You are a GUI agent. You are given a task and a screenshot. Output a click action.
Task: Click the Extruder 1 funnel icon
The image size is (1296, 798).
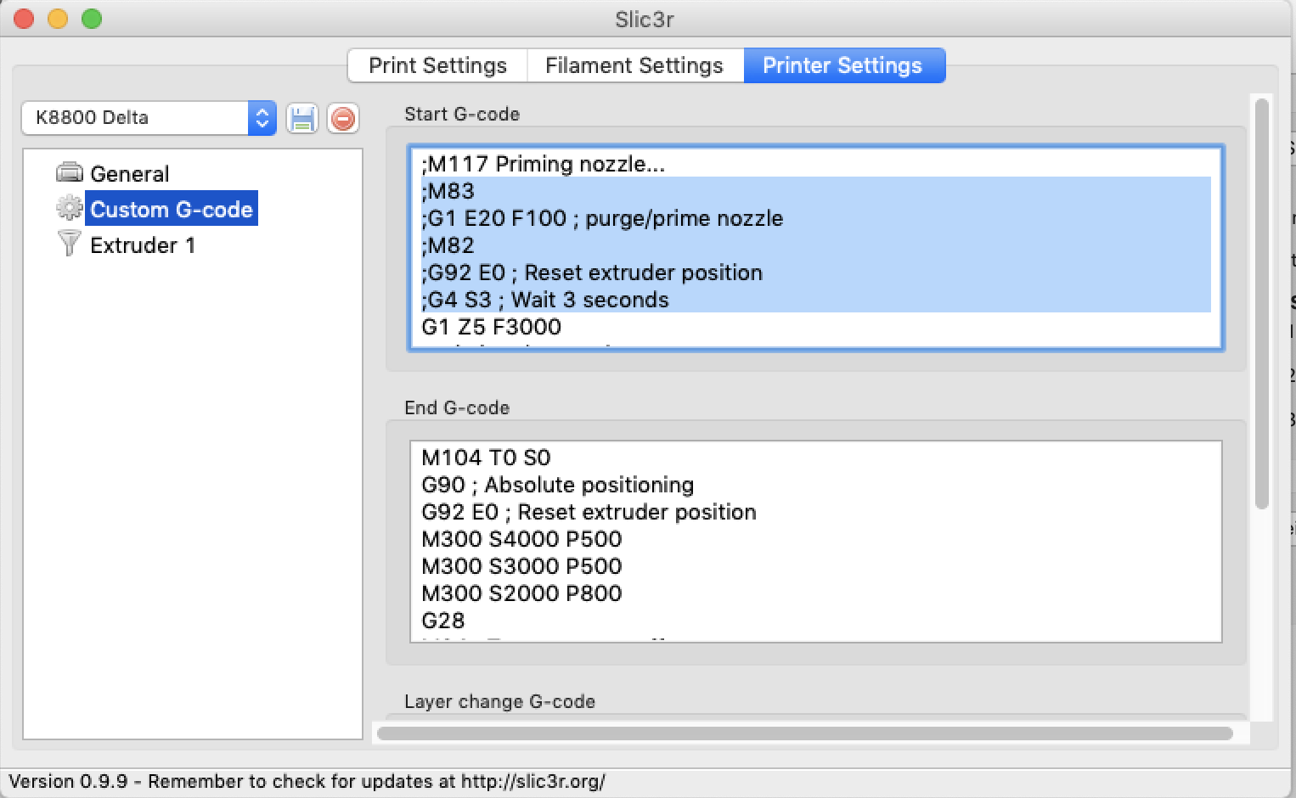pyautogui.click(x=69, y=244)
